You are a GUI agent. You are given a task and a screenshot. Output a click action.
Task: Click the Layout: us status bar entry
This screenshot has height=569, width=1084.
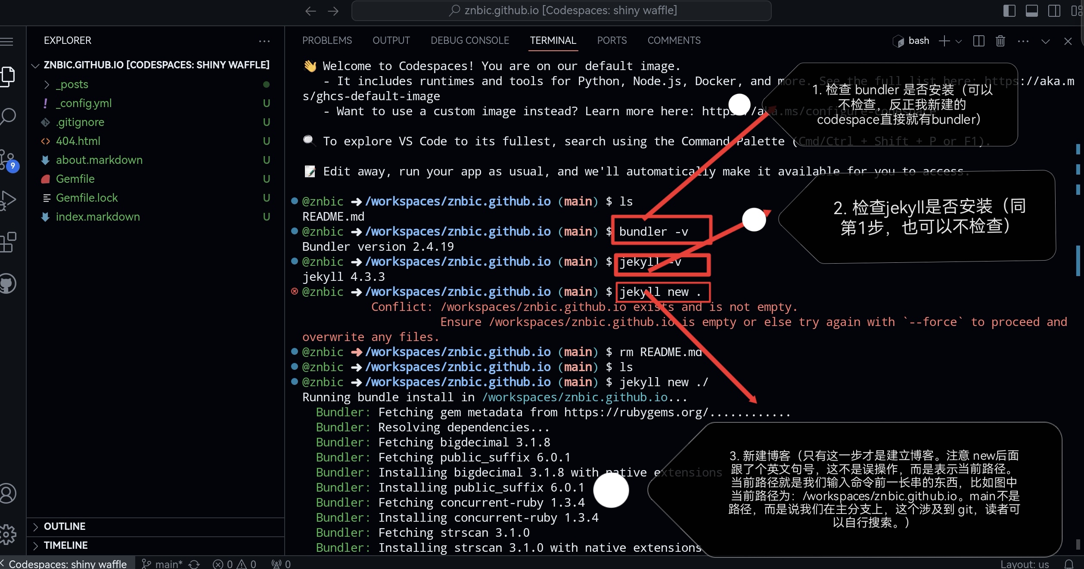[1025, 564]
